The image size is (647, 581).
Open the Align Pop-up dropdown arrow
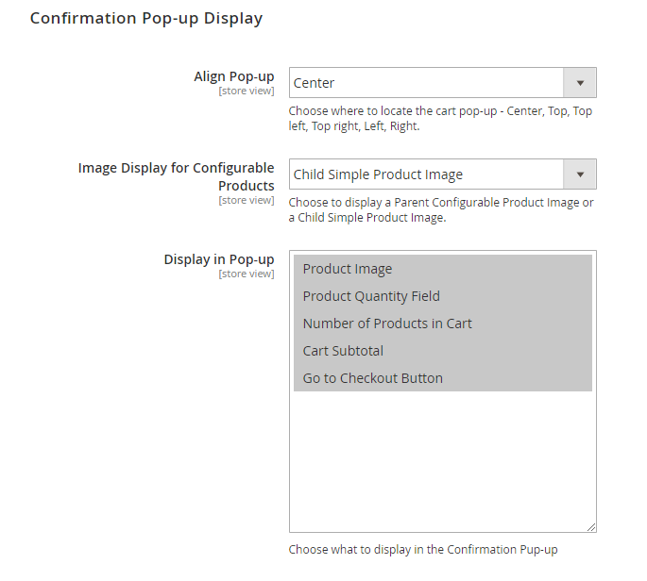[x=579, y=83]
